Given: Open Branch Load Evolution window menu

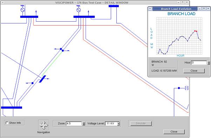Looking at the screenshot, I should pyautogui.click(x=150, y=9).
